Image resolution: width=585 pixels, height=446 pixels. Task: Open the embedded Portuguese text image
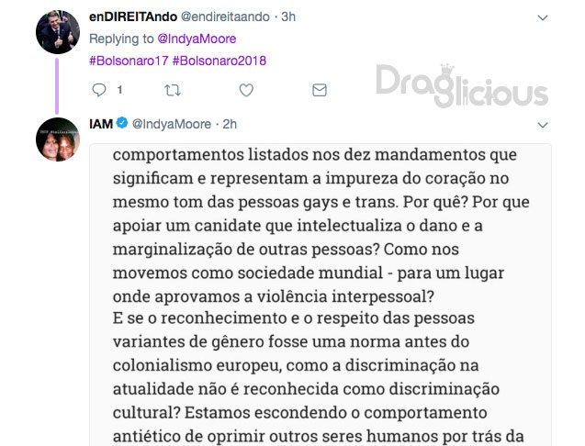pos(321,295)
